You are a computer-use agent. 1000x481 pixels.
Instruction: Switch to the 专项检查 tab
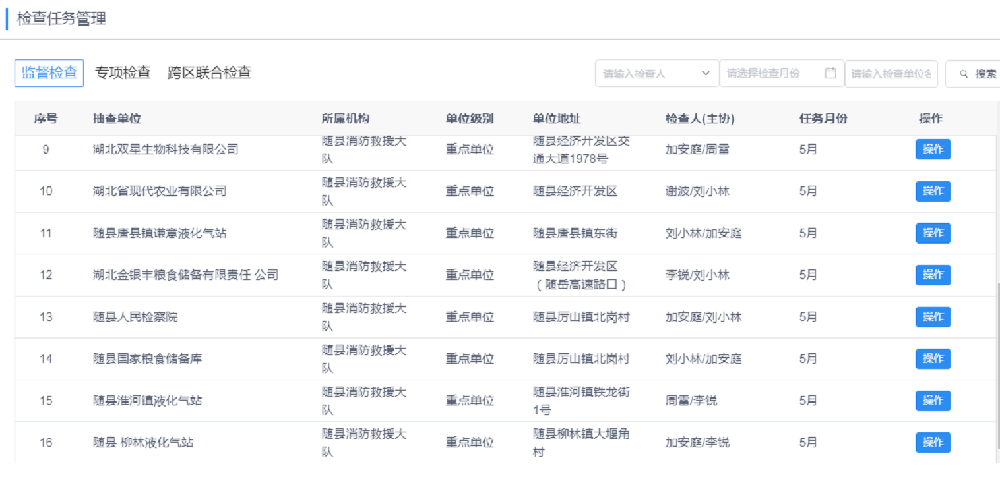(123, 72)
